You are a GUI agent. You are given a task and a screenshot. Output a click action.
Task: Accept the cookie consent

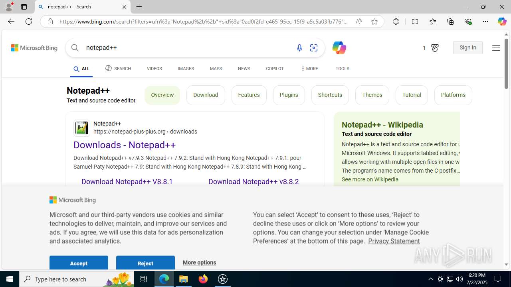coord(79,263)
